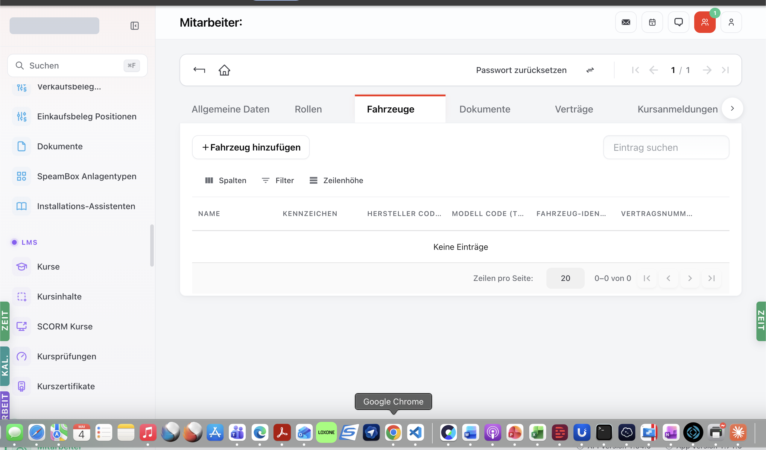This screenshot has width=766, height=450.
Task: Jump to last record icon
Action: pyautogui.click(x=725, y=70)
